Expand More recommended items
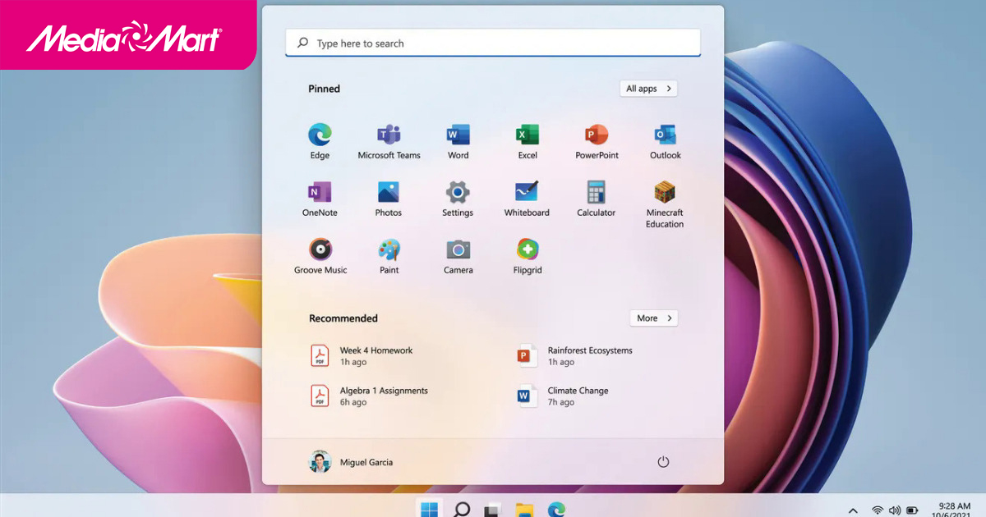986x517 pixels. coord(654,318)
